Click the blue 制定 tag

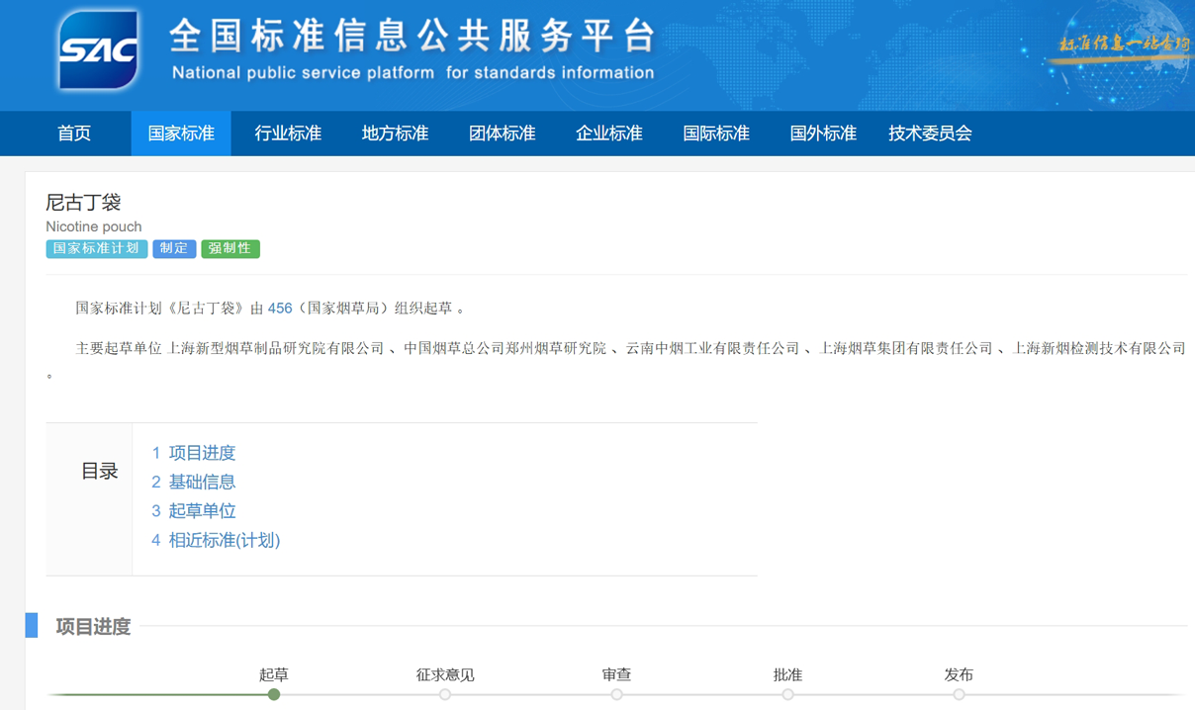tap(174, 249)
